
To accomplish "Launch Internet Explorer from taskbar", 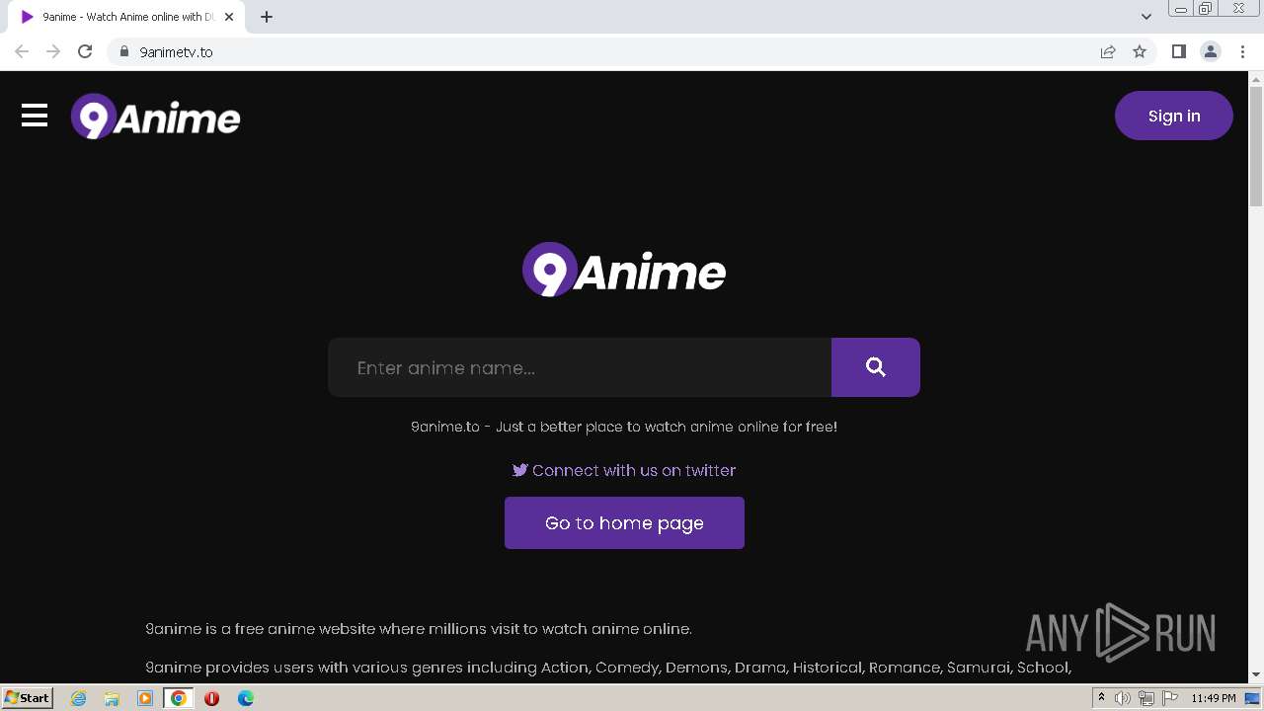I will click(79, 698).
